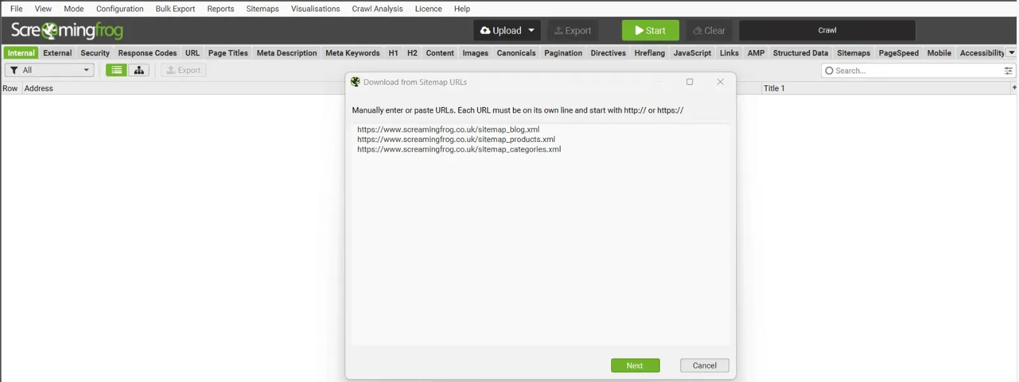Viewport: 1019px width, 382px height.
Task: Click the Clear button
Action: coord(709,30)
